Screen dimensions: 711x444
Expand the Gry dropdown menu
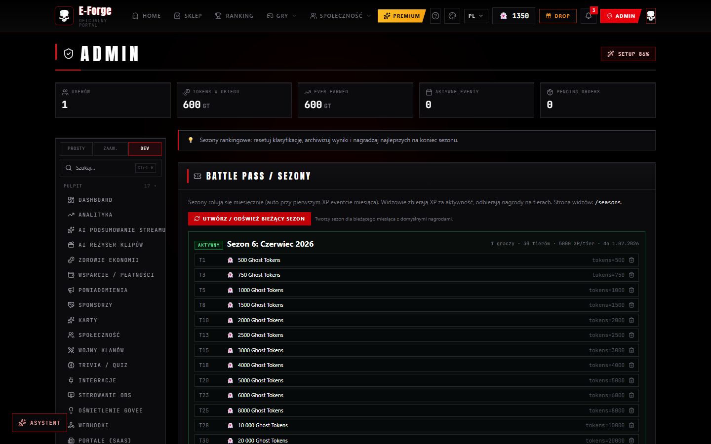tap(282, 16)
